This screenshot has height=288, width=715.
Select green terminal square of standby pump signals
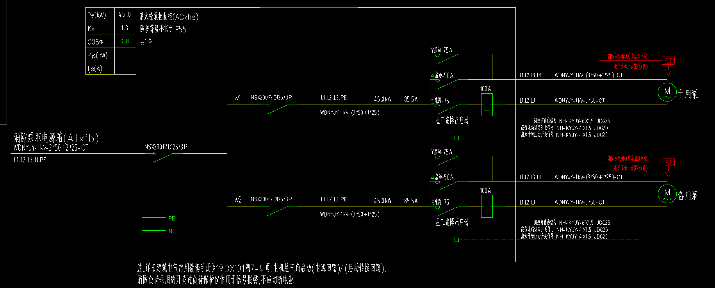[x=456, y=240]
